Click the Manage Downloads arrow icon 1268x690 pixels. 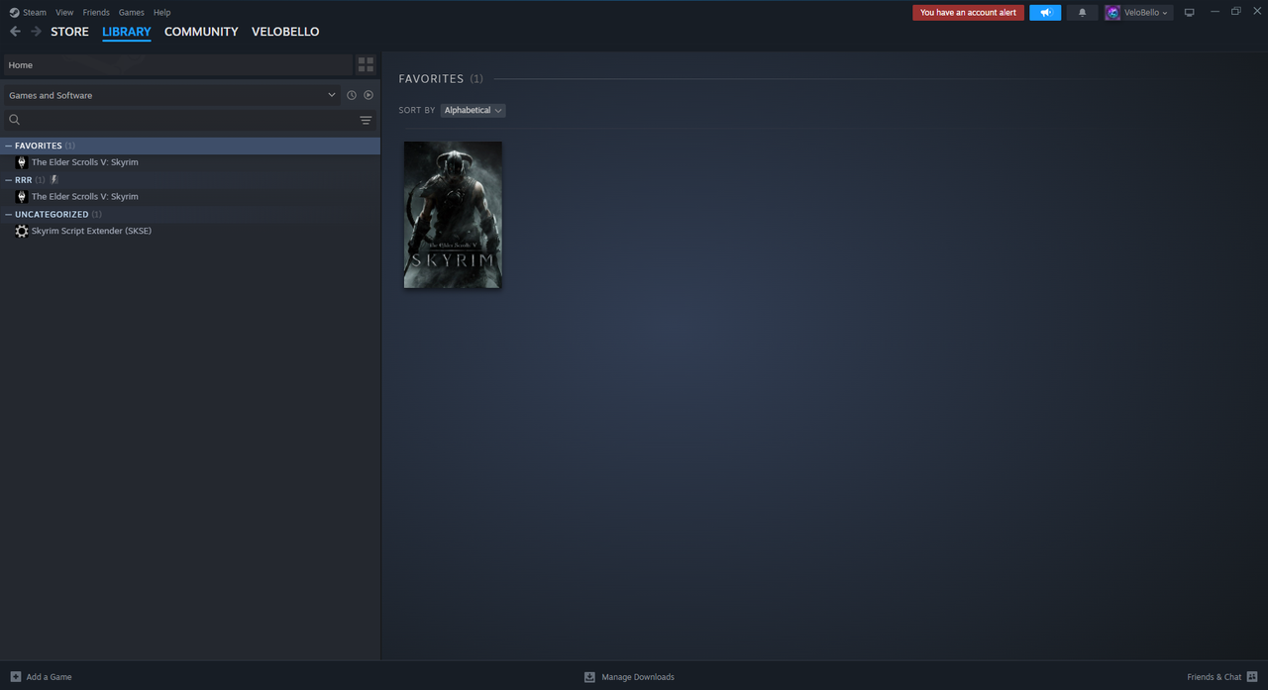(589, 677)
